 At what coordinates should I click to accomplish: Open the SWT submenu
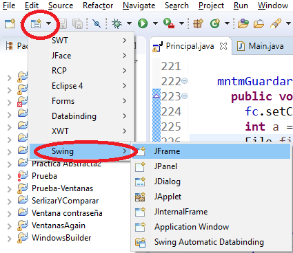click(x=81, y=41)
